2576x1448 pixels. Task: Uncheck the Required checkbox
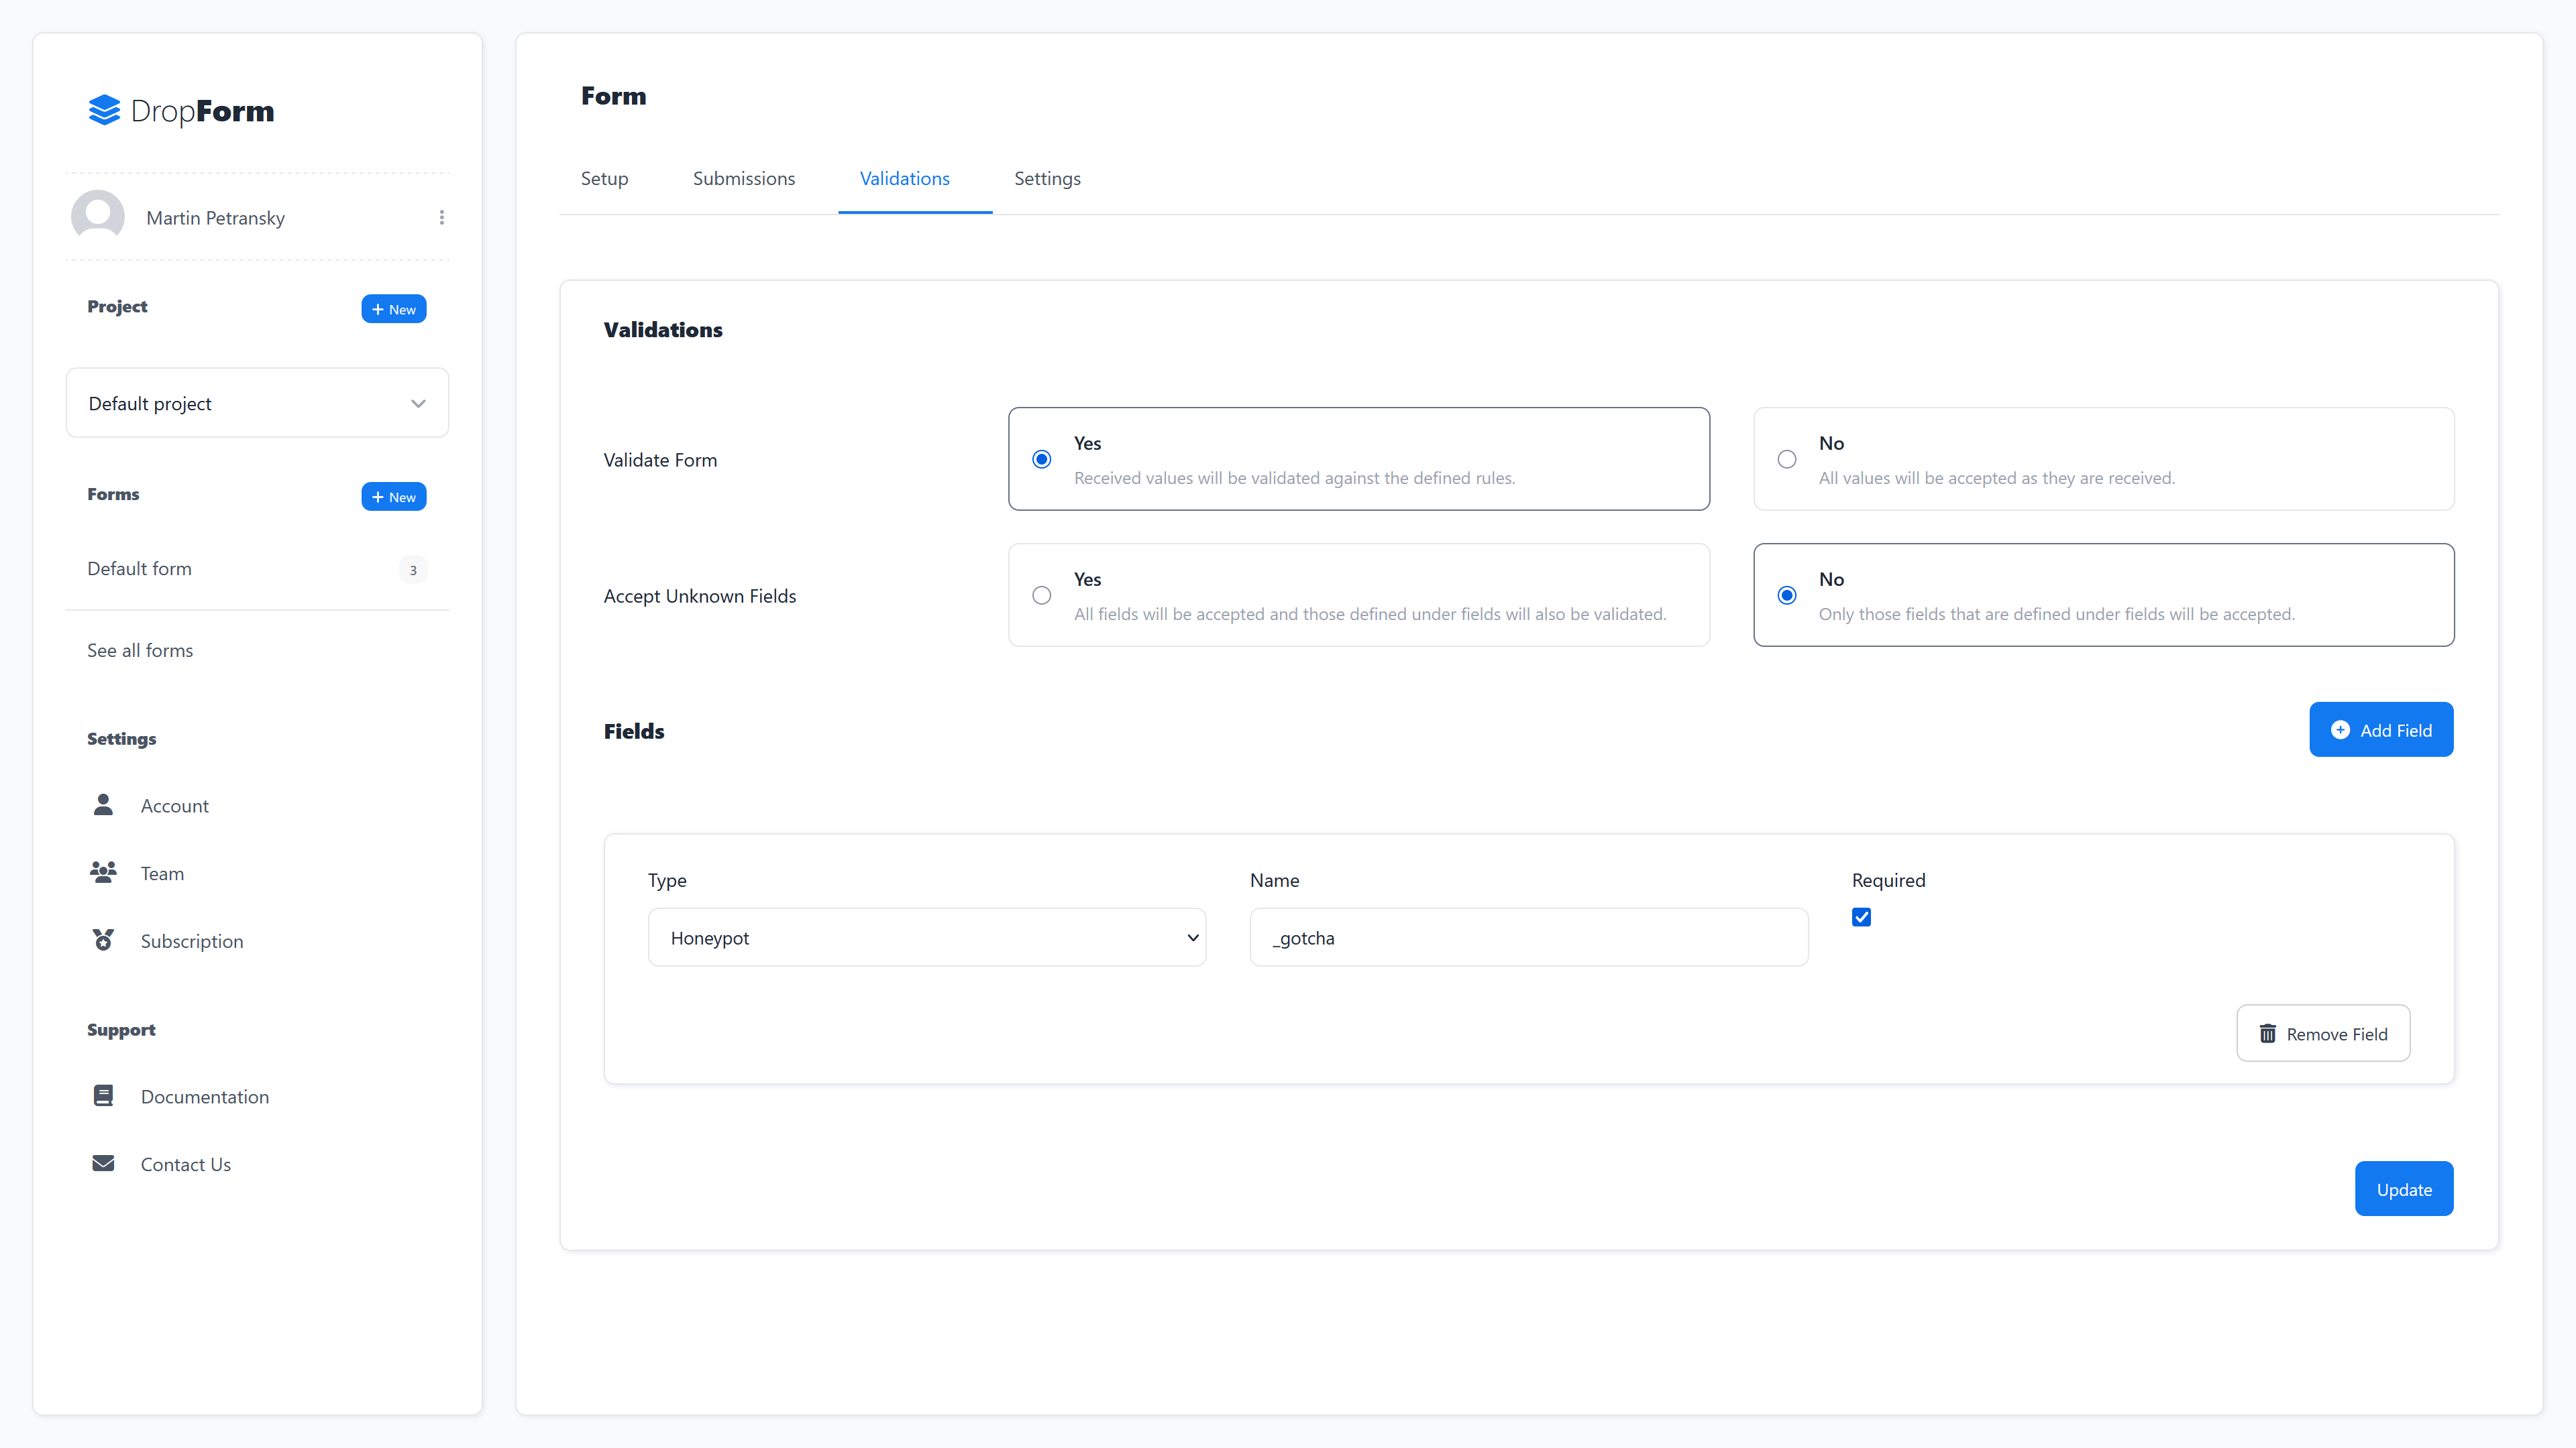click(x=1861, y=917)
